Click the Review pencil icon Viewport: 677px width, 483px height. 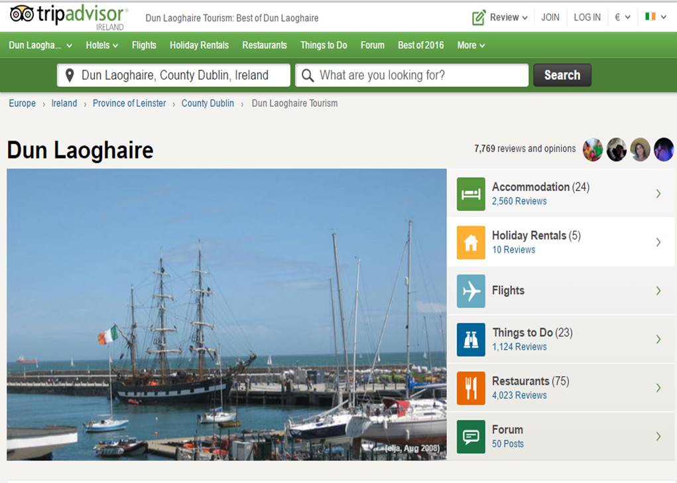point(479,17)
